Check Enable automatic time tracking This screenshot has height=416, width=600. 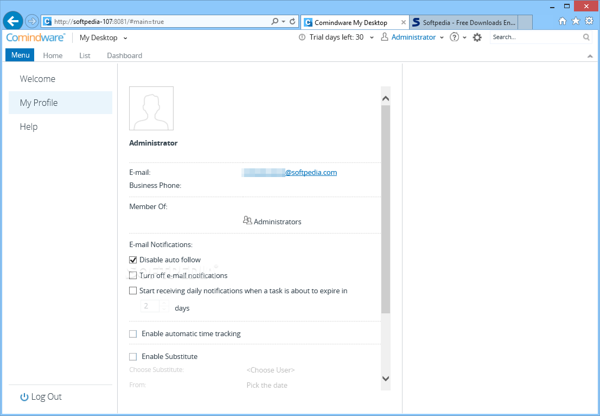(133, 334)
